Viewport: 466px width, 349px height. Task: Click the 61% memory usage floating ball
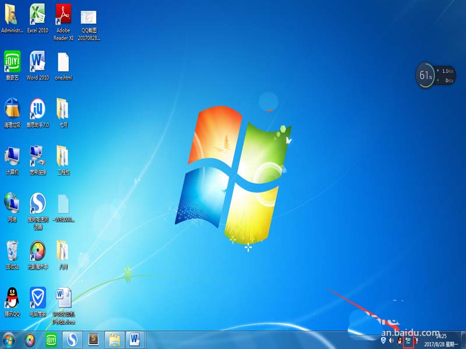(x=425, y=75)
